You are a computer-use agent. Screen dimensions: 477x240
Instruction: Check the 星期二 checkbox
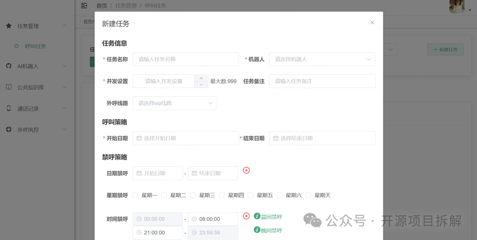[x=164, y=195]
